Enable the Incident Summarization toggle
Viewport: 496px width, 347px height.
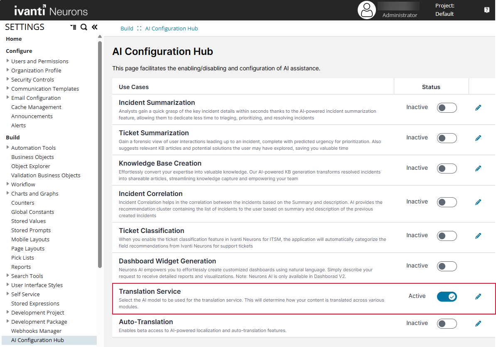(x=447, y=108)
